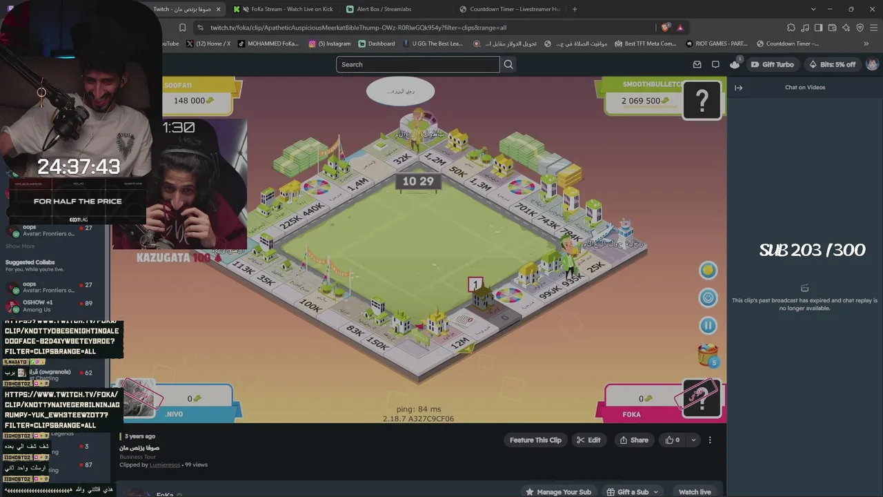Click the browser address bar URL
This screenshot has width=883, height=497.
click(358, 28)
